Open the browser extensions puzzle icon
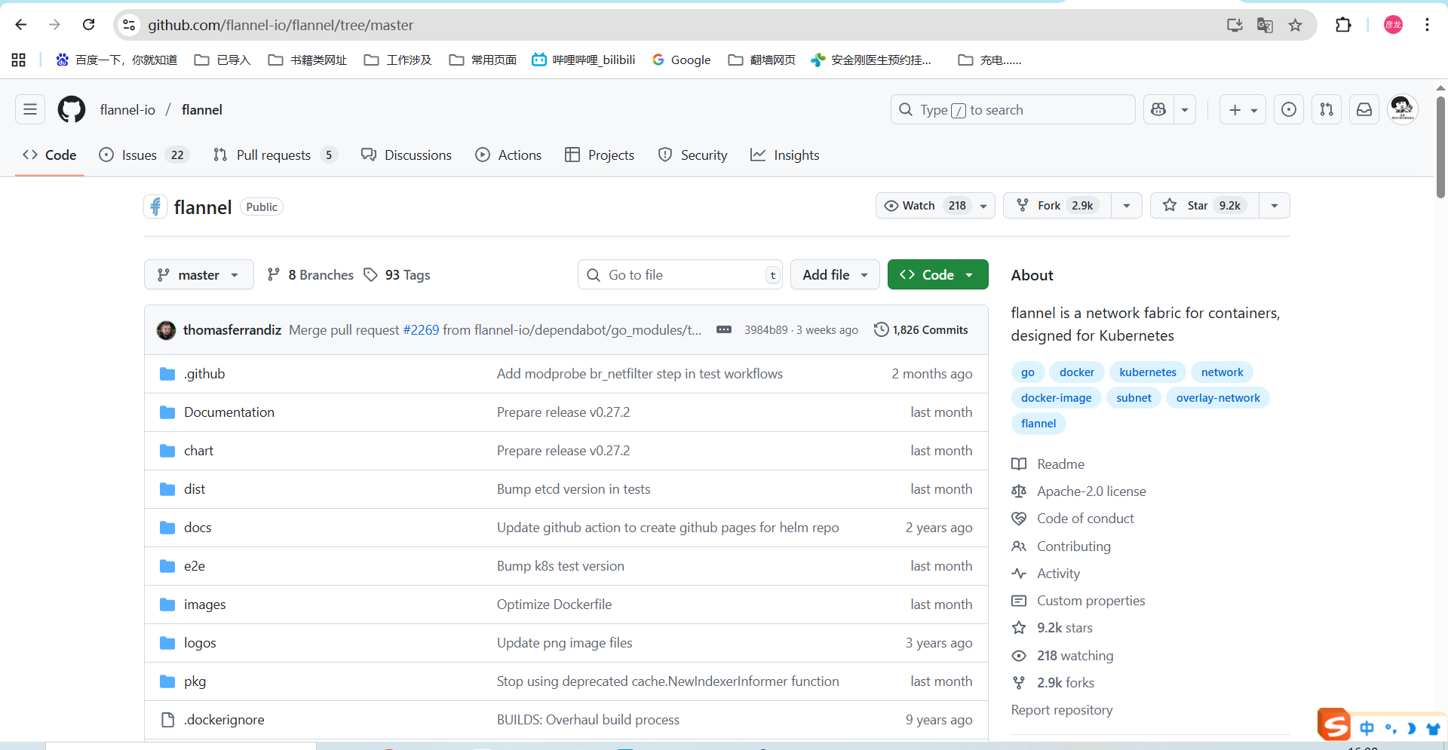The width and height of the screenshot is (1448, 750). point(1343,25)
